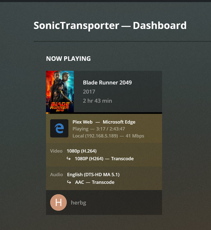Image resolution: width=211 pixels, height=230 pixels.
Task: Click the Microsoft Edge browser icon
Action: pos(59,128)
